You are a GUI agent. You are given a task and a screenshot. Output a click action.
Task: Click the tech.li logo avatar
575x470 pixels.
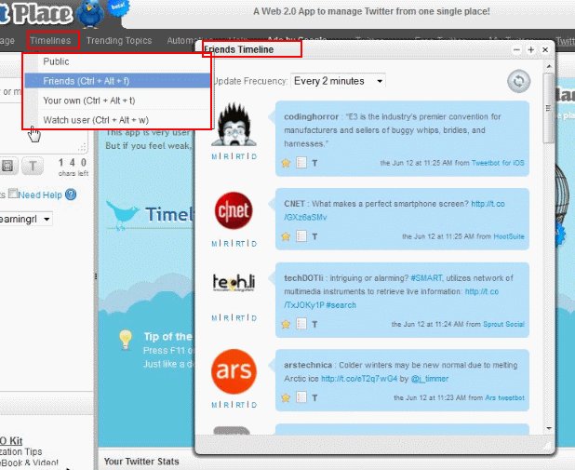pos(234,283)
